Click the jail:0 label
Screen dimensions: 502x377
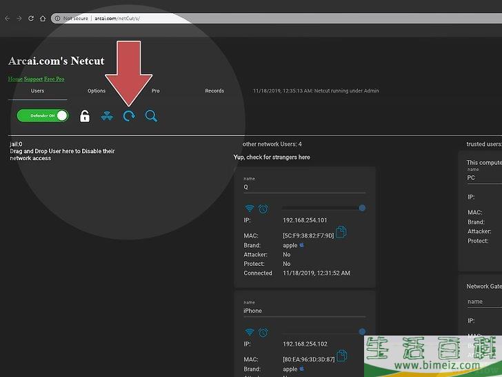click(x=16, y=144)
